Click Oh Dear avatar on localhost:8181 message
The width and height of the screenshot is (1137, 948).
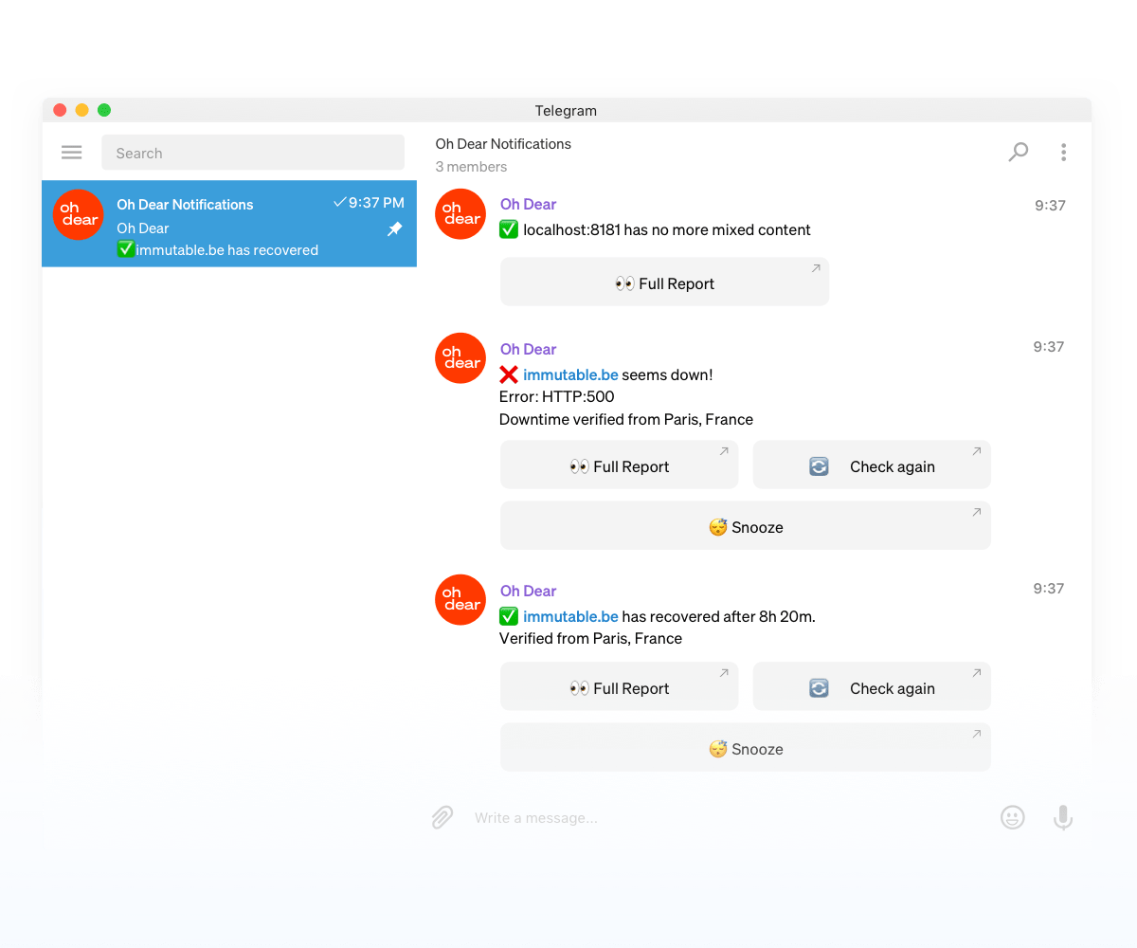coord(460,214)
